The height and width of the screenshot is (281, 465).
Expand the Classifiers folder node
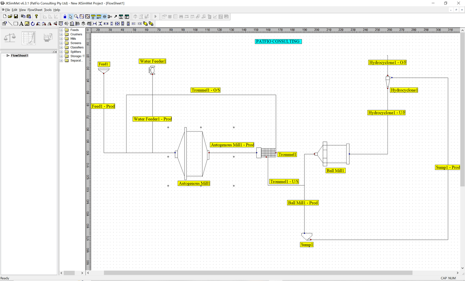tap(61, 47)
